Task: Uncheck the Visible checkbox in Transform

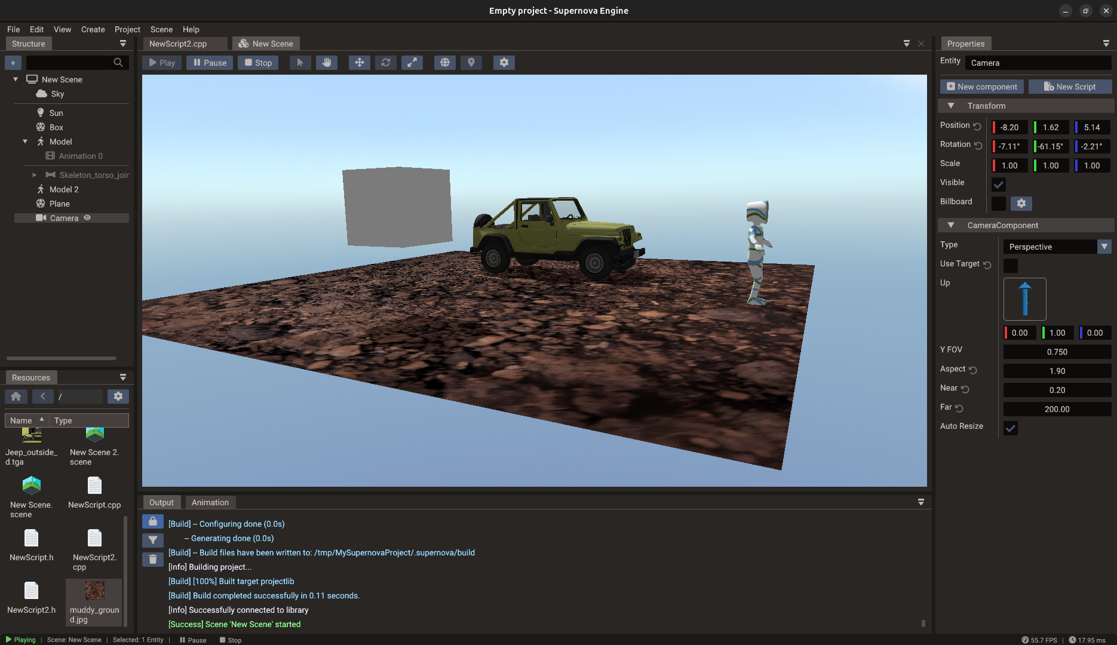Action: (998, 185)
